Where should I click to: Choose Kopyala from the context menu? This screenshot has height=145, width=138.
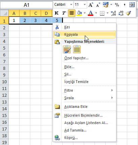[84, 34]
